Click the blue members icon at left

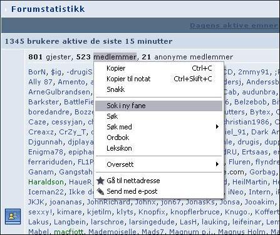tap(13, 216)
